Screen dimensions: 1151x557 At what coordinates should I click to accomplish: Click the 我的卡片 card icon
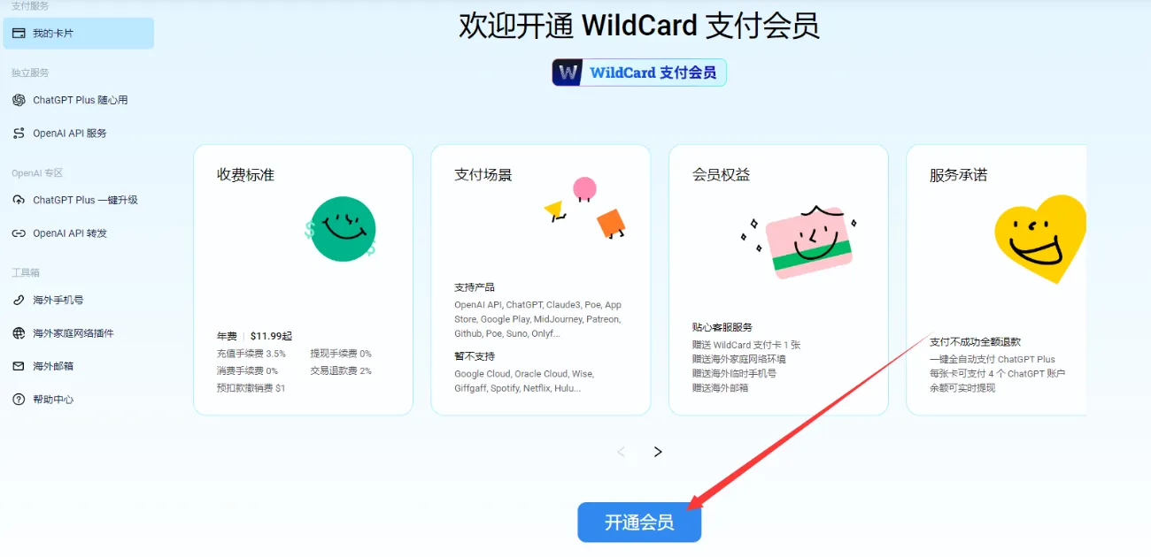19,34
